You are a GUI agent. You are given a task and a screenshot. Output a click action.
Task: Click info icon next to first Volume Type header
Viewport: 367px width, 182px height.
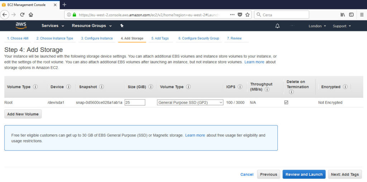pyautogui.click(x=35, y=87)
